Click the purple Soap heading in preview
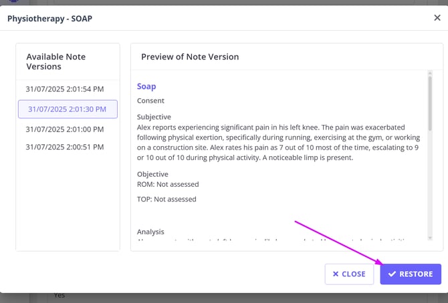 [146, 87]
